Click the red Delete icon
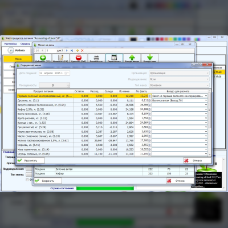 [x=79, y=58]
